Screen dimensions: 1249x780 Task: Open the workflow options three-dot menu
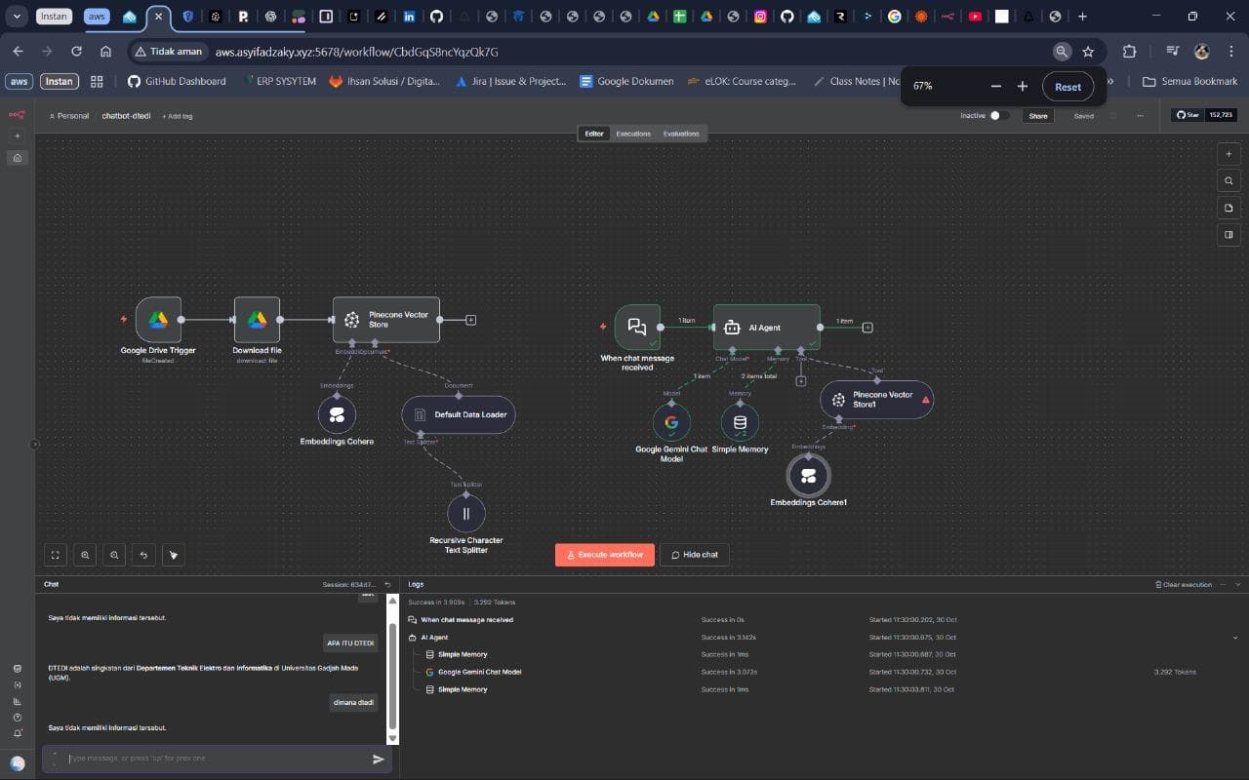(x=1140, y=115)
